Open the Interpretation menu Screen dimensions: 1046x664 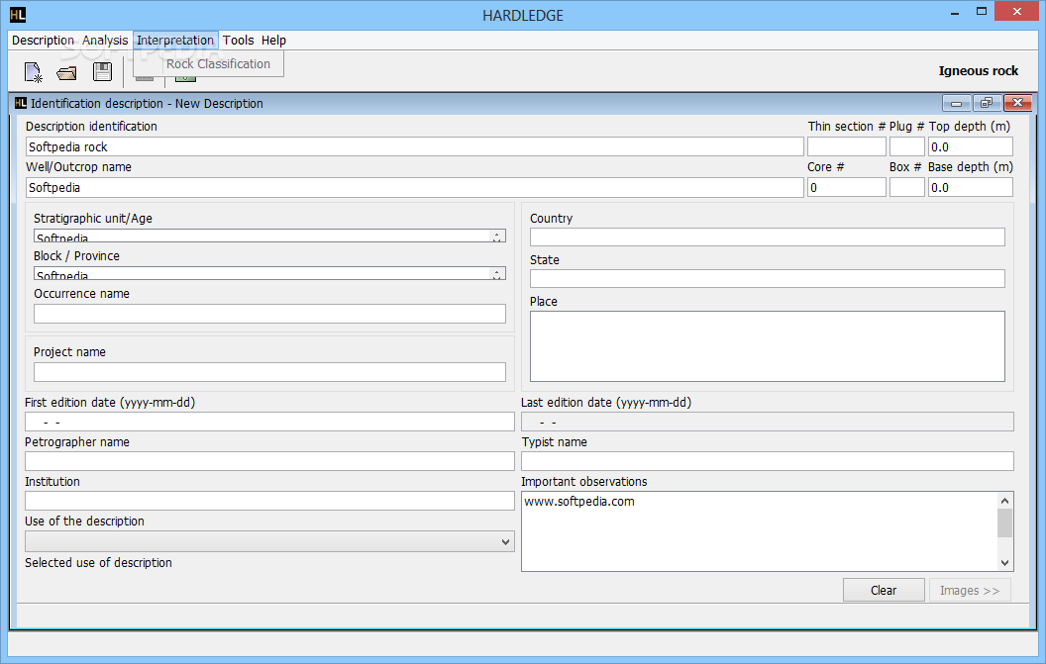[x=175, y=40]
